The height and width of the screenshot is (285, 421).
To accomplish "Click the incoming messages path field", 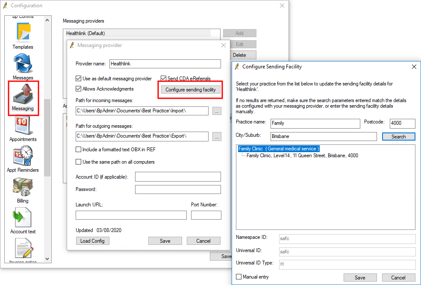I will point(142,111).
